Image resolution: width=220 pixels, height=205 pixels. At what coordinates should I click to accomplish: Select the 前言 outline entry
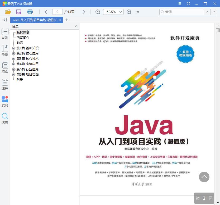pos(20,43)
